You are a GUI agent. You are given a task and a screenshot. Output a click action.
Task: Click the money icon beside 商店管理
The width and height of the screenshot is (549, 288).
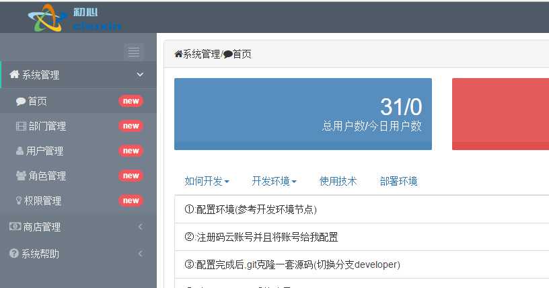coord(15,226)
